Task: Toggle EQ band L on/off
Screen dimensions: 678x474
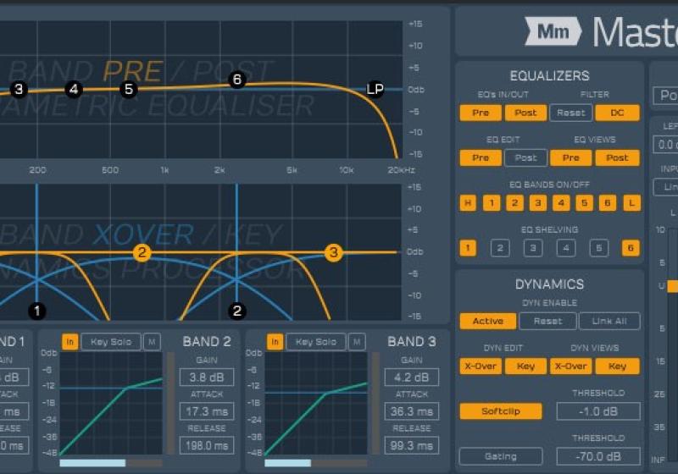Action: 631,203
